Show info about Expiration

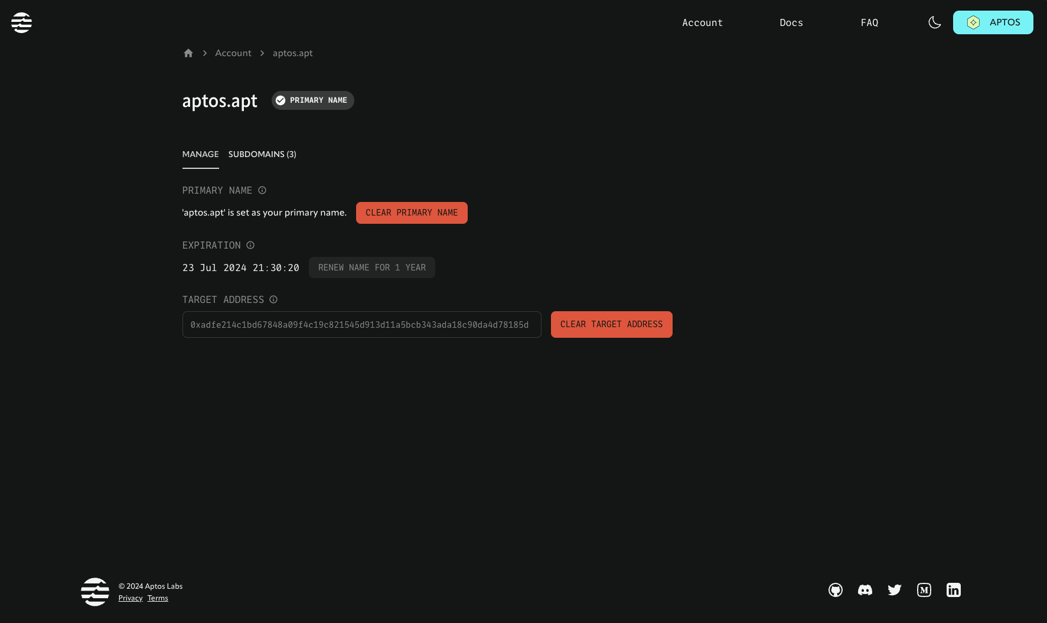pyautogui.click(x=250, y=245)
